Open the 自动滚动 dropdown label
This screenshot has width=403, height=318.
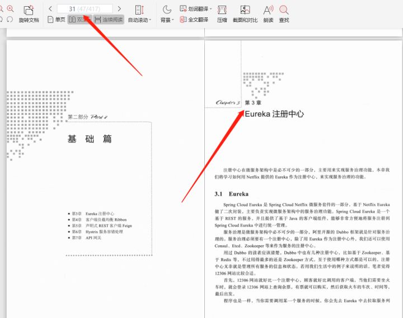tap(139, 20)
